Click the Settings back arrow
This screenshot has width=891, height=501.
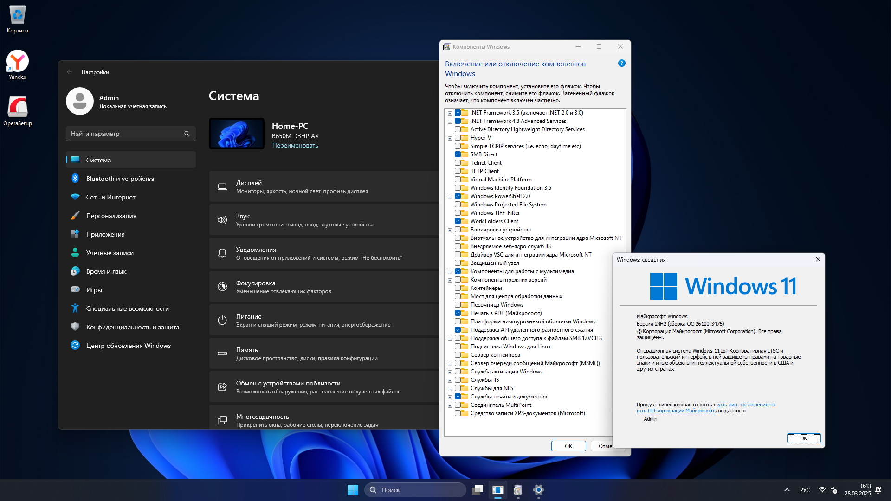(x=70, y=72)
